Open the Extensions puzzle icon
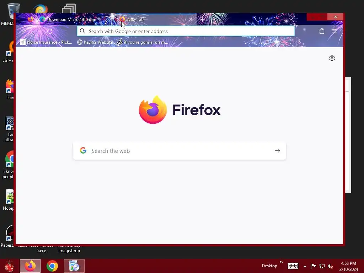The height and width of the screenshot is (273, 364). [322, 31]
